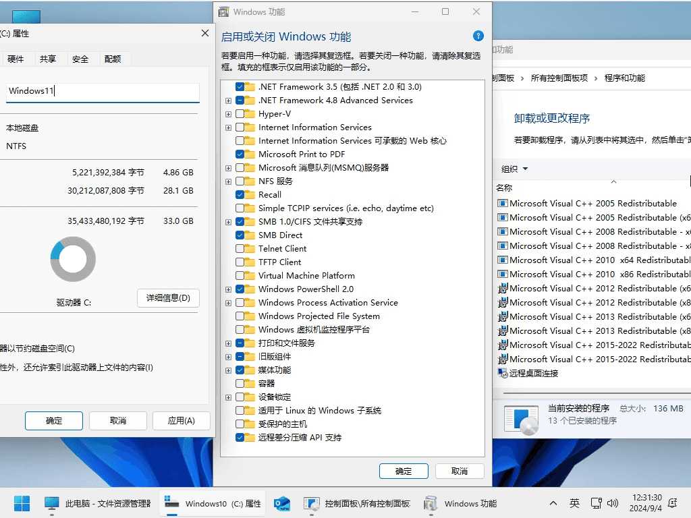Click the 英 language indicator in the tray
The height and width of the screenshot is (518, 691).
tap(574, 503)
